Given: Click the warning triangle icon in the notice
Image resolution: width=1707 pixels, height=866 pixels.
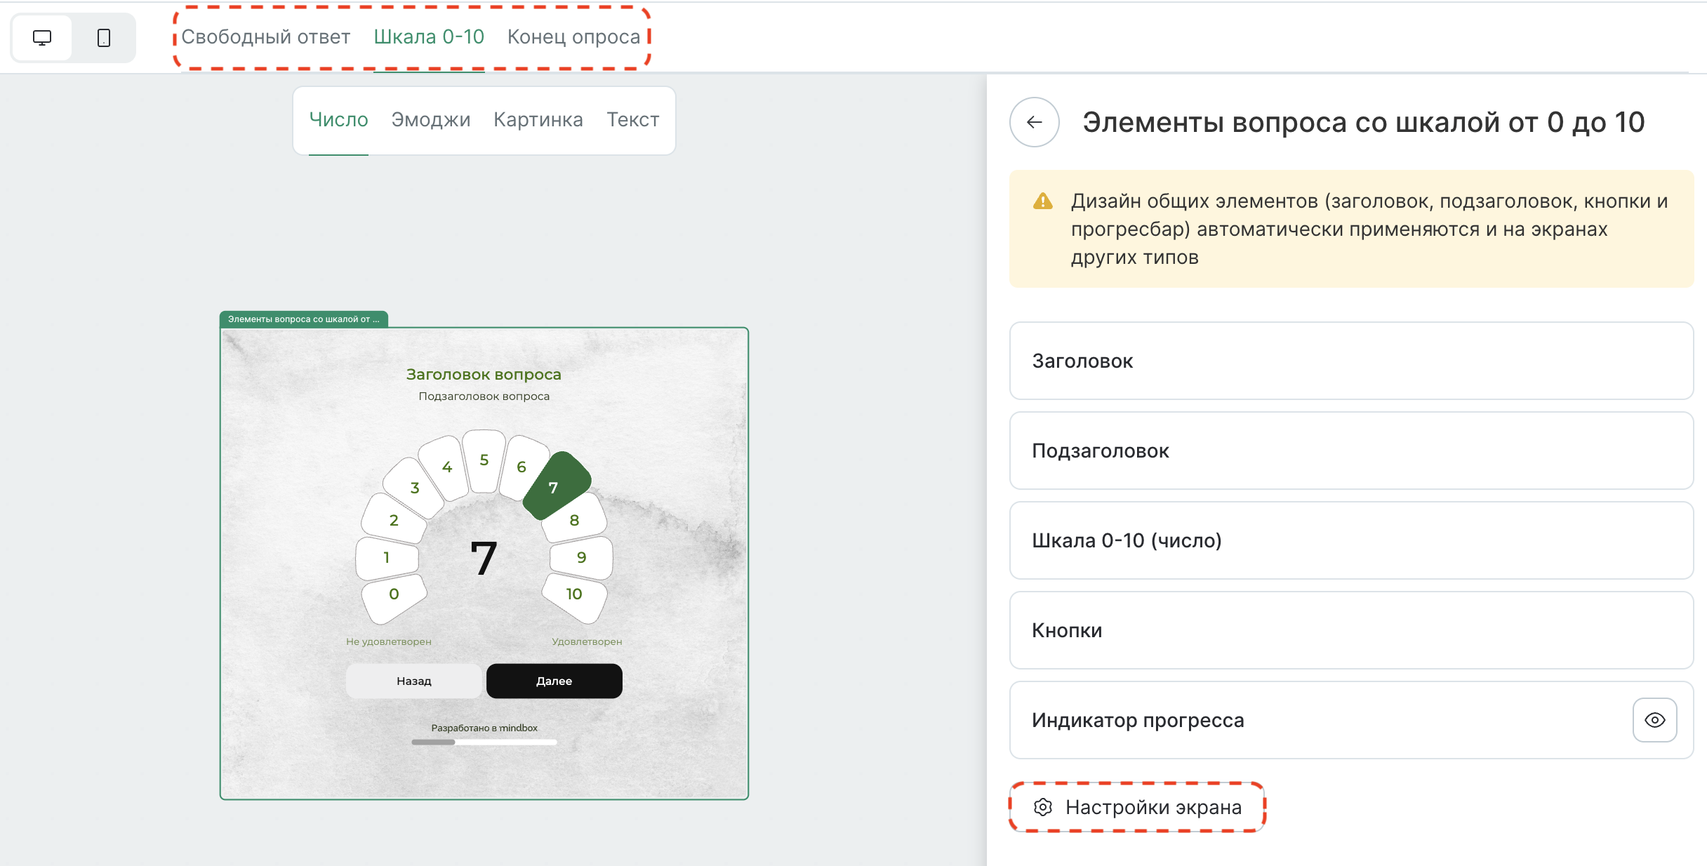Looking at the screenshot, I should pos(1043,202).
